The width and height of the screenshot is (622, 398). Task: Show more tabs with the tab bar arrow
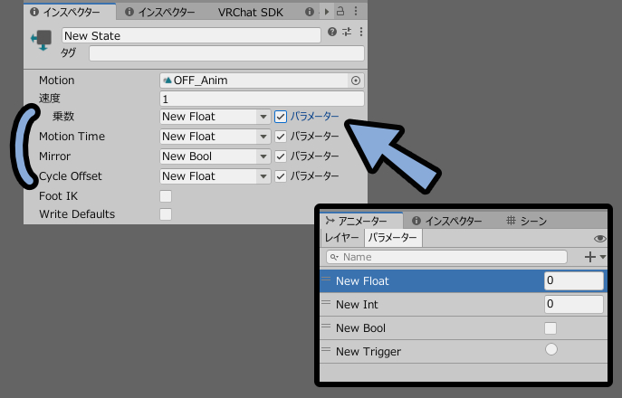(327, 12)
